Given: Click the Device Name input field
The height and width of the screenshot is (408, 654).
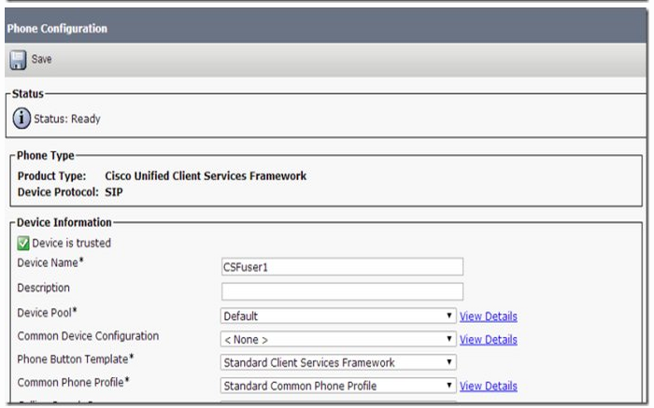Looking at the screenshot, I should [x=342, y=267].
